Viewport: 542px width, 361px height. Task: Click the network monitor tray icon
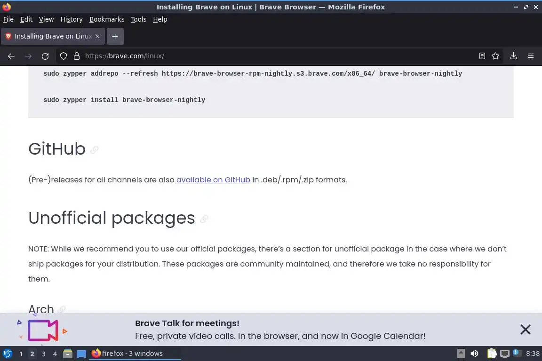[505, 353]
